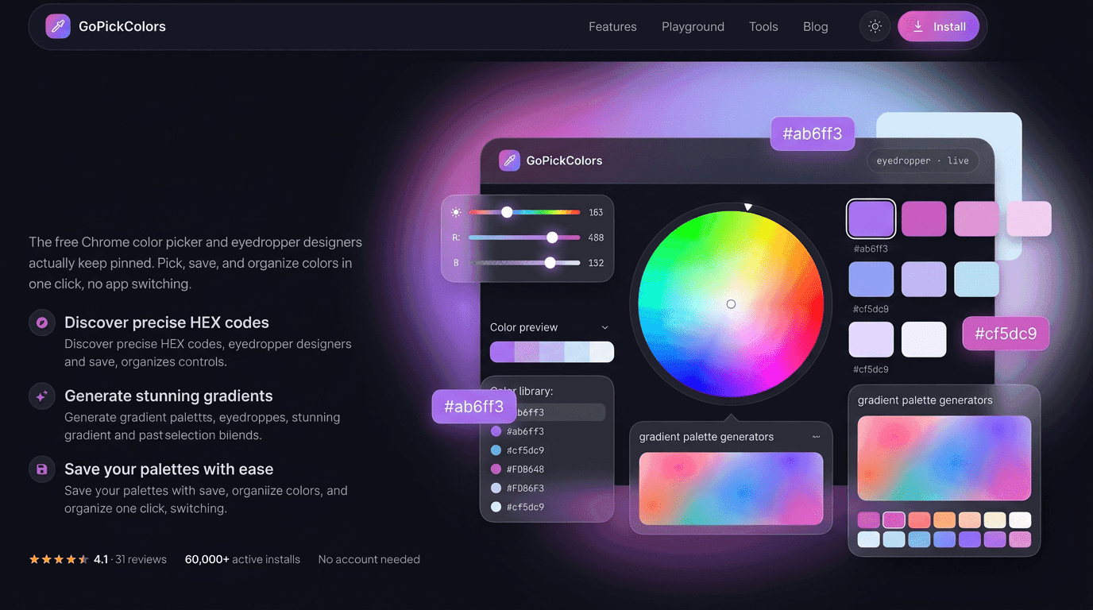Click the R slider handle showing 488
Image resolution: width=1093 pixels, height=610 pixels.
click(552, 237)
